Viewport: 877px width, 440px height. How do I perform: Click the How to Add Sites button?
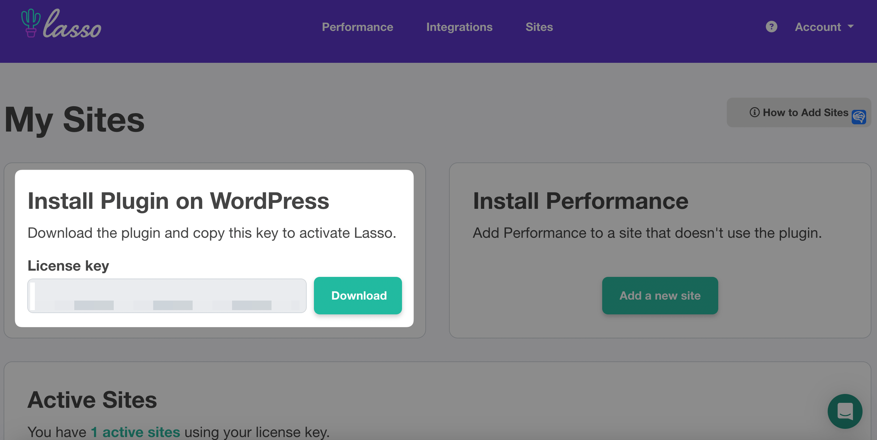point(798,112)
